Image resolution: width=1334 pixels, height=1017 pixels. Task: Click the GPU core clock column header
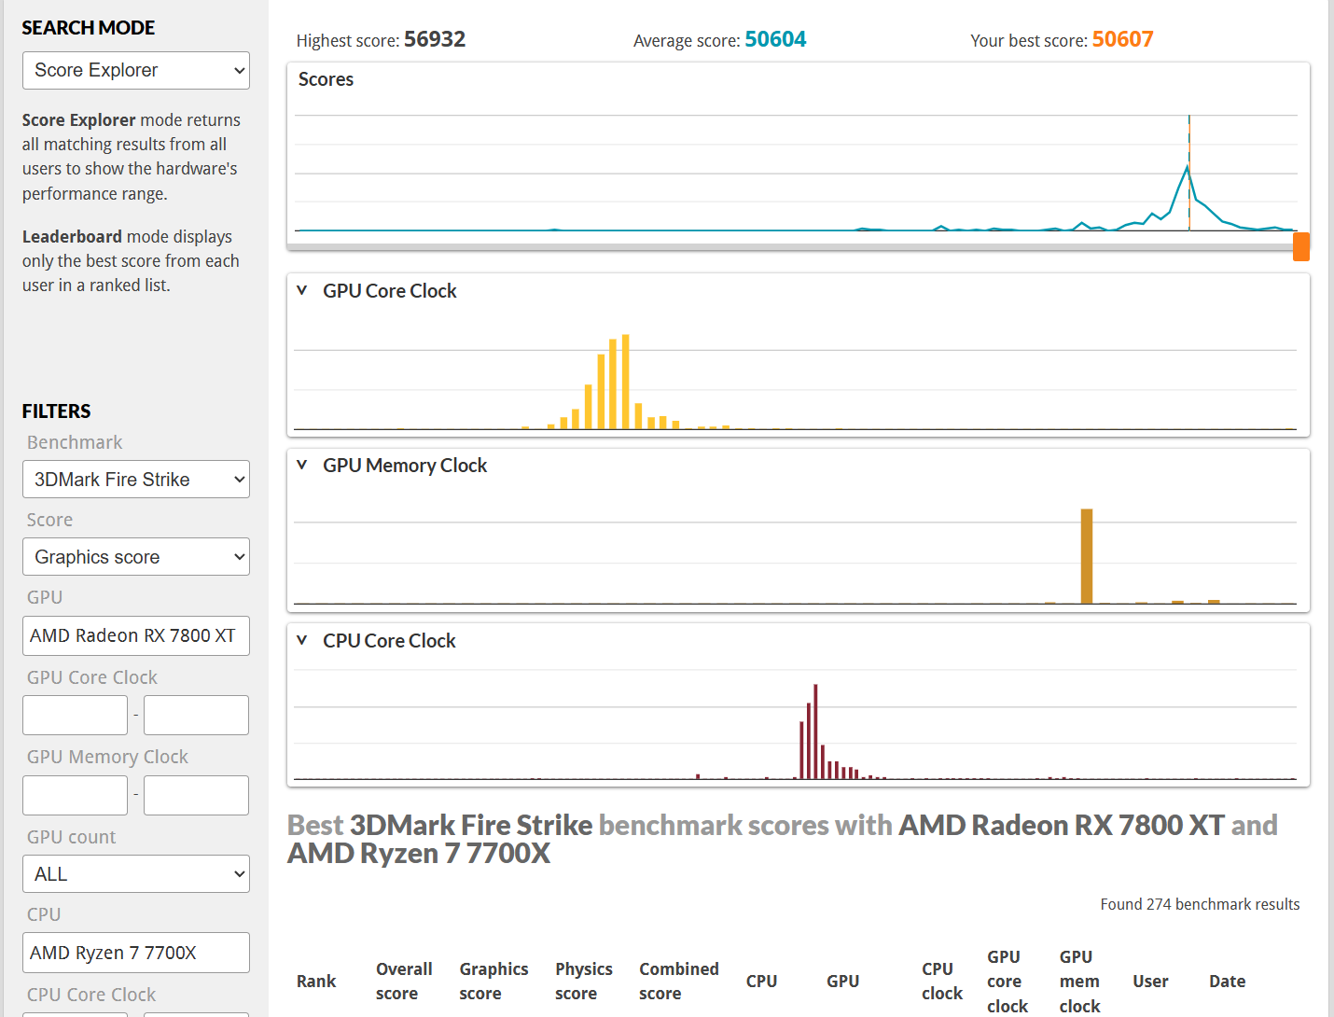coord(1007,982)
